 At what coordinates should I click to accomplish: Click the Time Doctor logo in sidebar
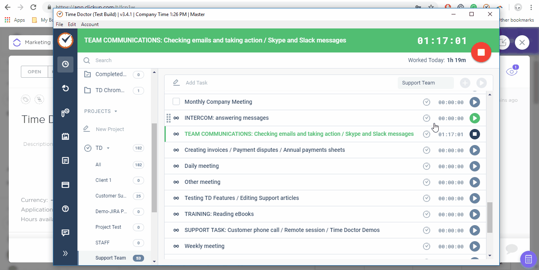(x=65, y=40)
